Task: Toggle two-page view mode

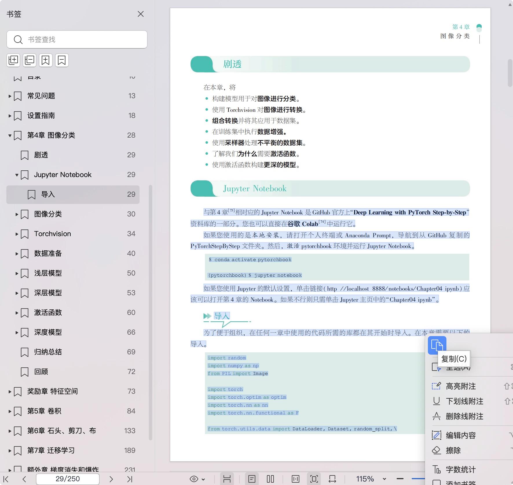Action: (x=270, y=479)
